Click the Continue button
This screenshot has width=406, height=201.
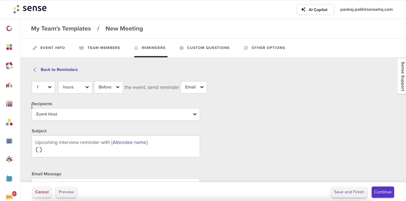click(383, 192)
